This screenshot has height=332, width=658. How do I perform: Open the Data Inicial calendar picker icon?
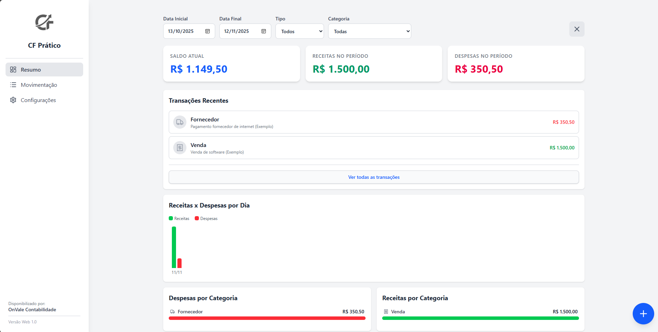pyautogui.click(x=208, y=31)
